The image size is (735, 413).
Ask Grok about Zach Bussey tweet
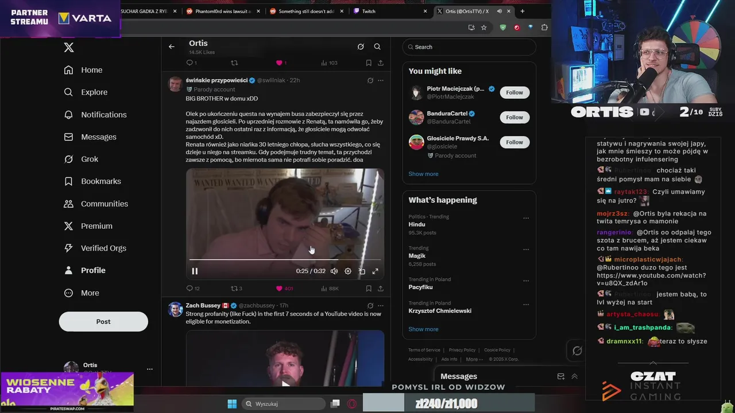pos(370,306)
